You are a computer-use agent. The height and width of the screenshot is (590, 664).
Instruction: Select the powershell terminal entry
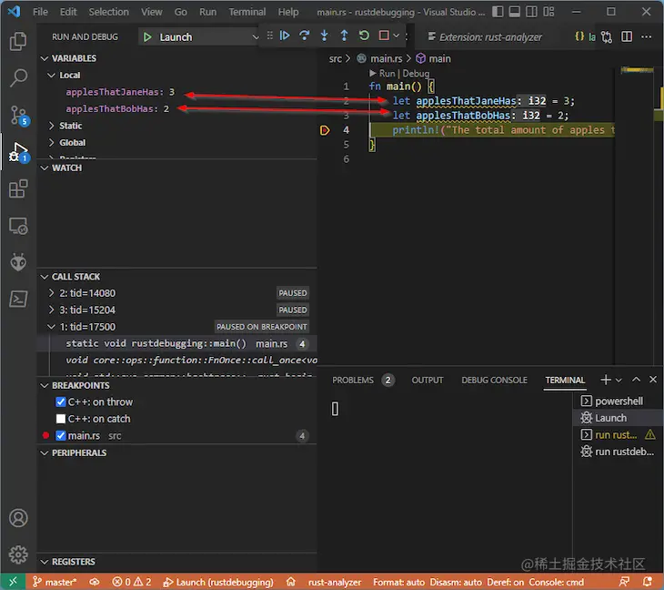coord(618,401)
